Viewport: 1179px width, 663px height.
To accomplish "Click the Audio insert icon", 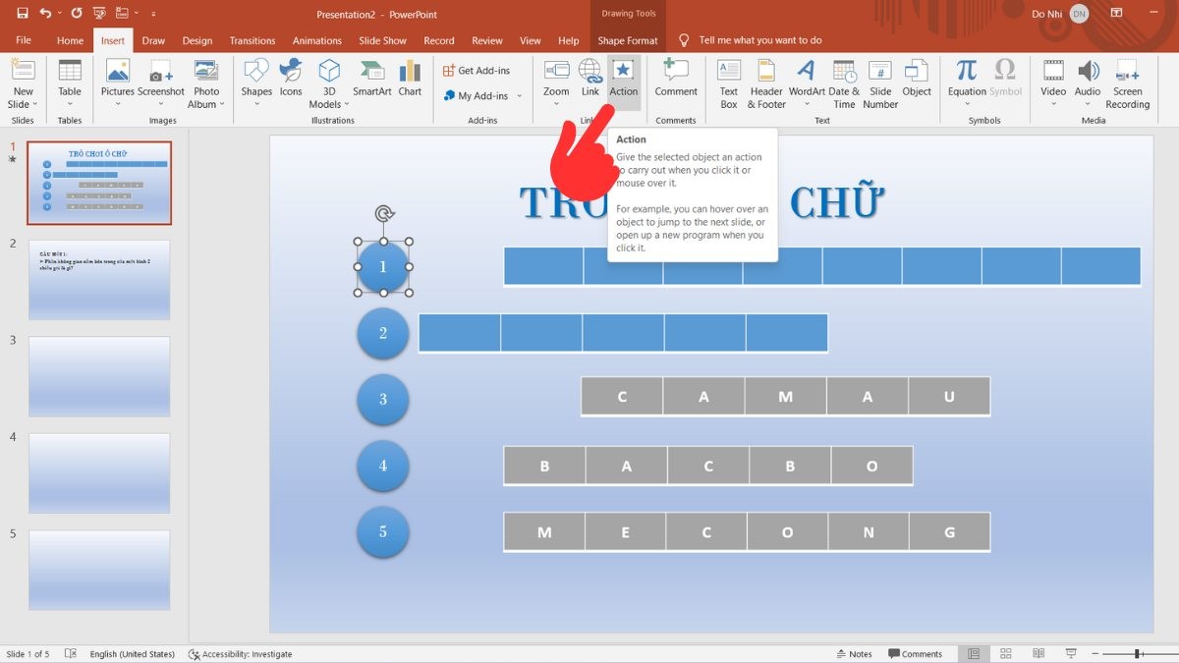I will 1088,71.
